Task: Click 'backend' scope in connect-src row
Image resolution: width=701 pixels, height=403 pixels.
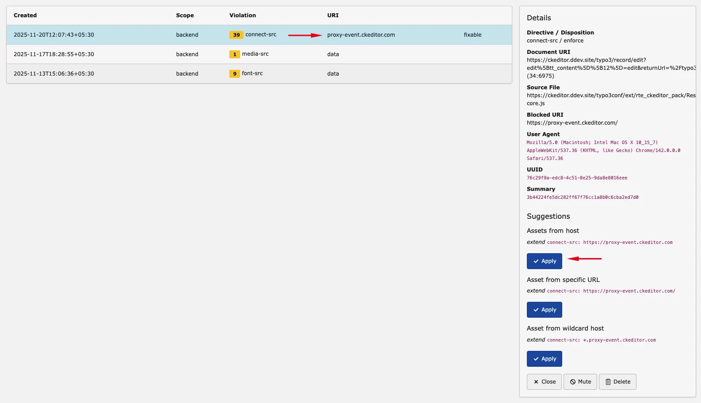Action: (x=187, y=35)
